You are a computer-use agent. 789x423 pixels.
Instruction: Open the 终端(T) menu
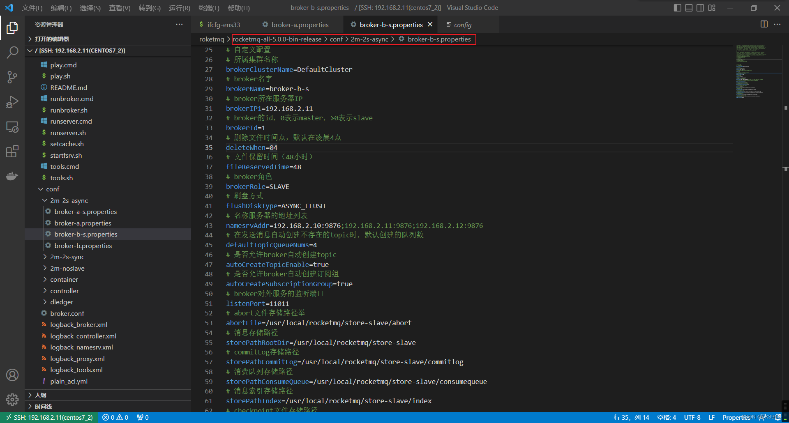(209, 8)
